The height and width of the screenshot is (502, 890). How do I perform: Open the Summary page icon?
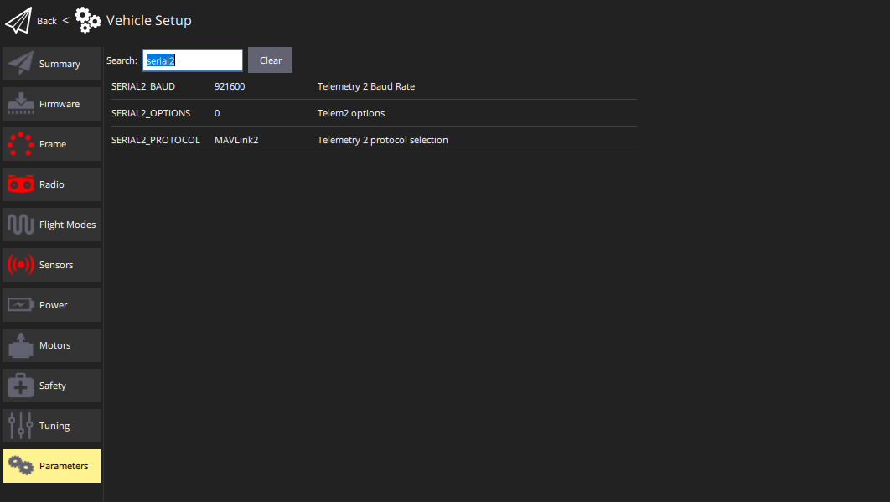click(21, 64)
